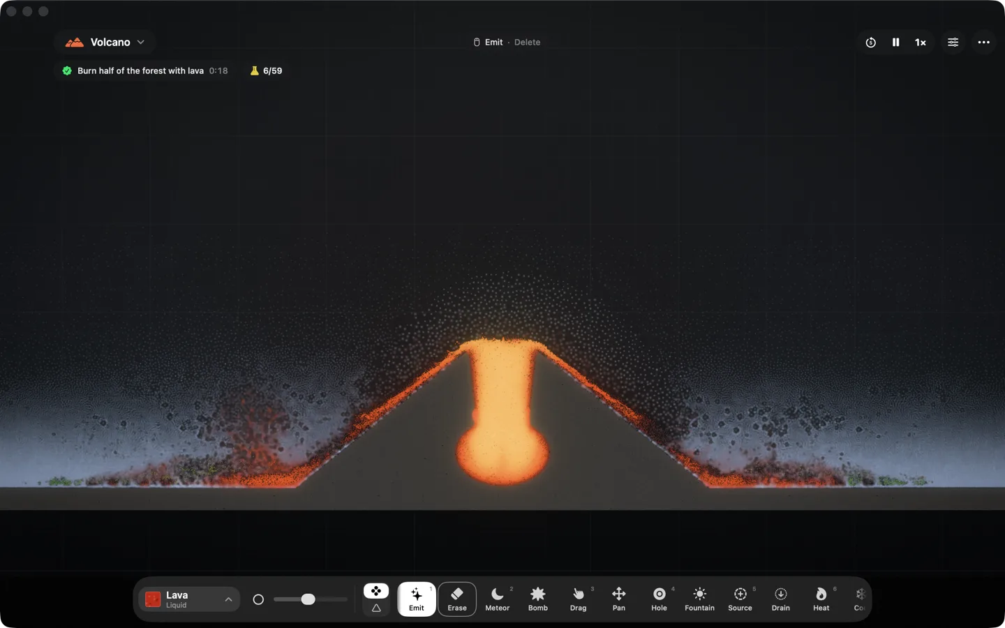Pause the simulation

896,43
